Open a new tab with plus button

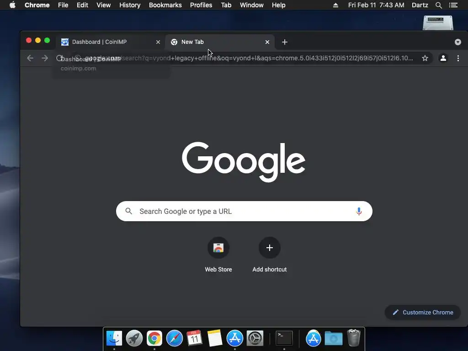coord(285,42)
